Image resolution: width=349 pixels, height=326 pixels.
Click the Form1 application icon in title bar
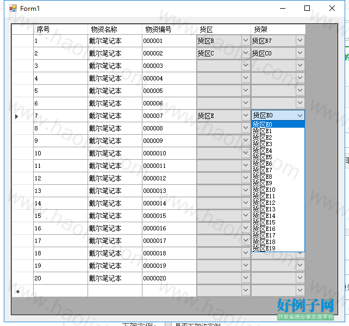[x=13, y=9]
